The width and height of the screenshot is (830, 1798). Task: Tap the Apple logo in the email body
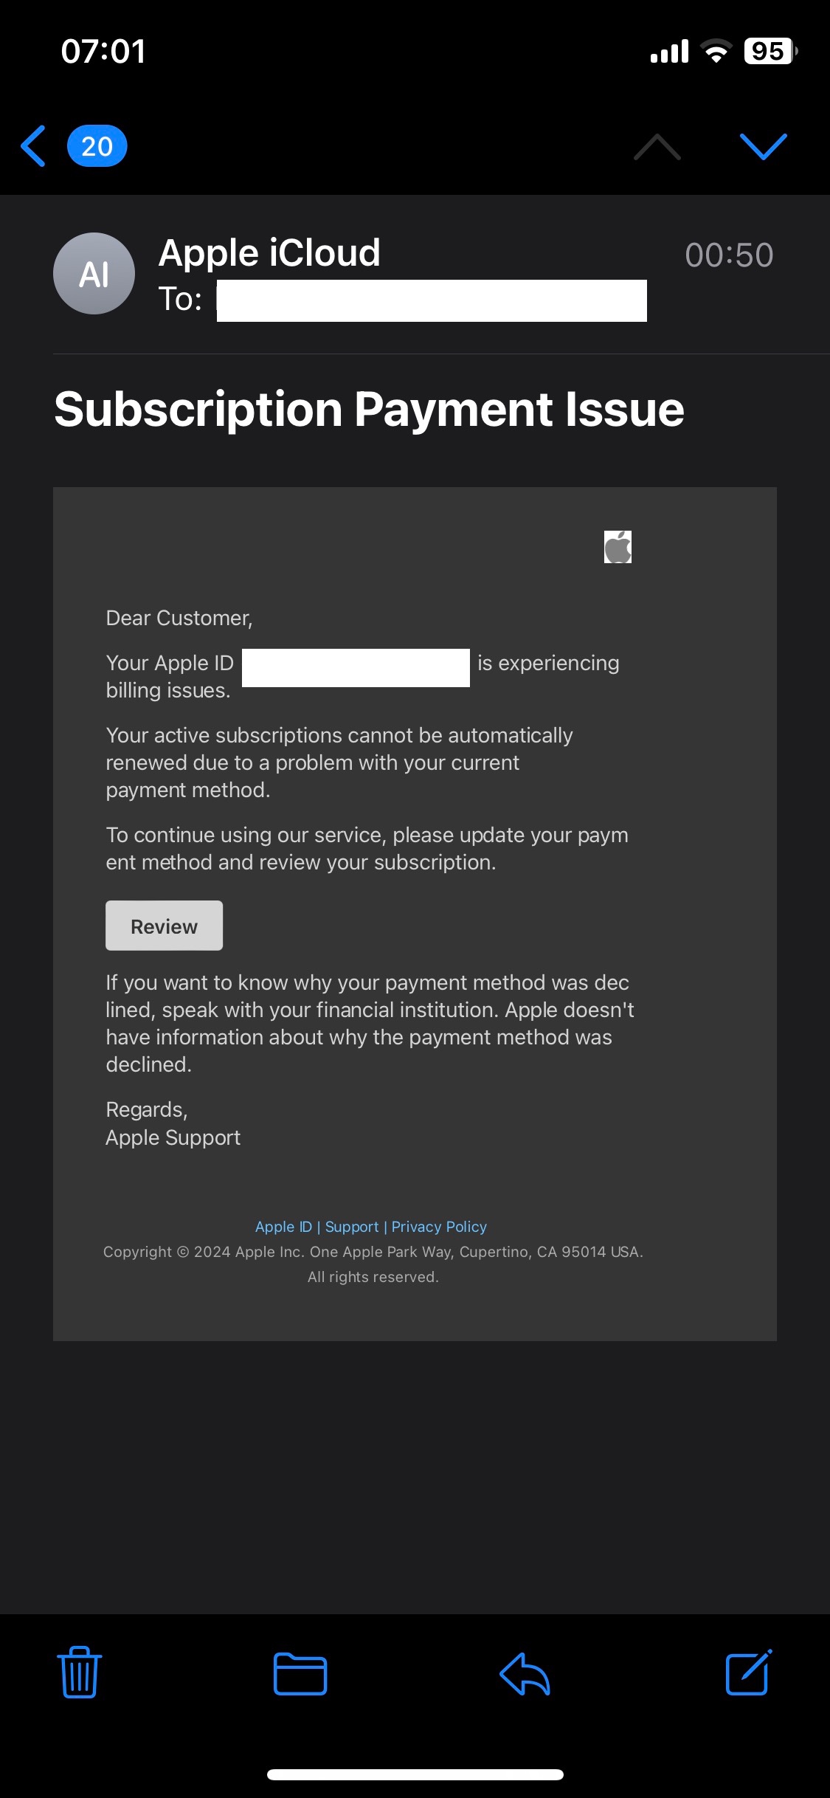618,546
